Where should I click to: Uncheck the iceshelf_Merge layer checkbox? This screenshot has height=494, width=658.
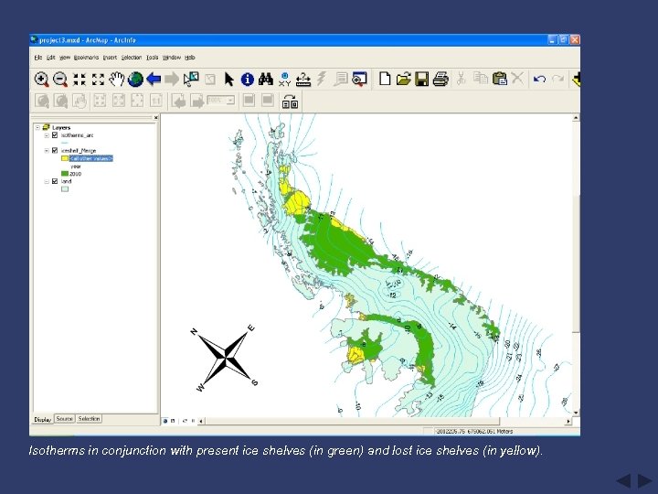pyautogui.click(x=55, y=150)
